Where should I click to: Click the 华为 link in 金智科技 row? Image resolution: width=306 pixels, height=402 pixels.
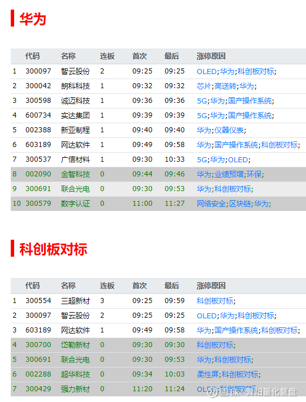click(204, 174)
